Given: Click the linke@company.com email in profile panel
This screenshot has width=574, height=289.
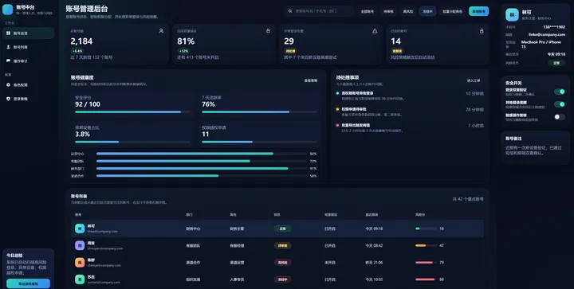Looking at the screenshot, I should 547,35.
